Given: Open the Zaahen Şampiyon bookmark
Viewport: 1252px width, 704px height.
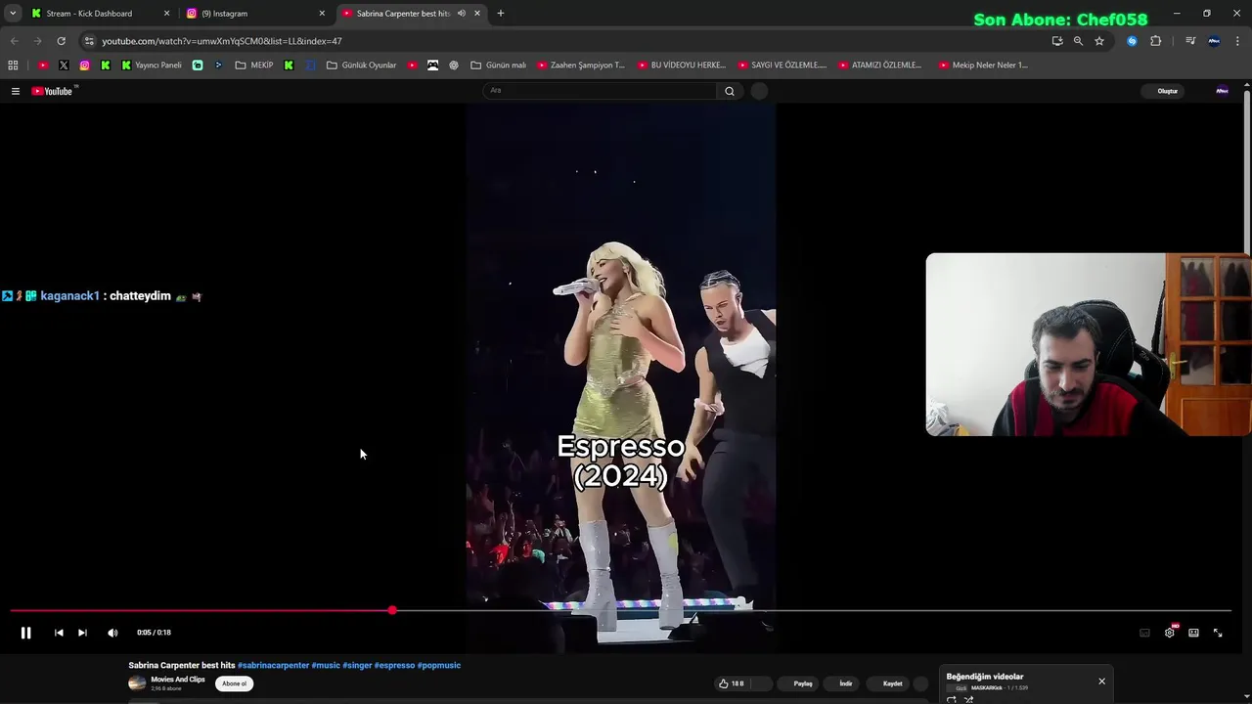Looking at the screenshot, I should [x=581, y=66].
